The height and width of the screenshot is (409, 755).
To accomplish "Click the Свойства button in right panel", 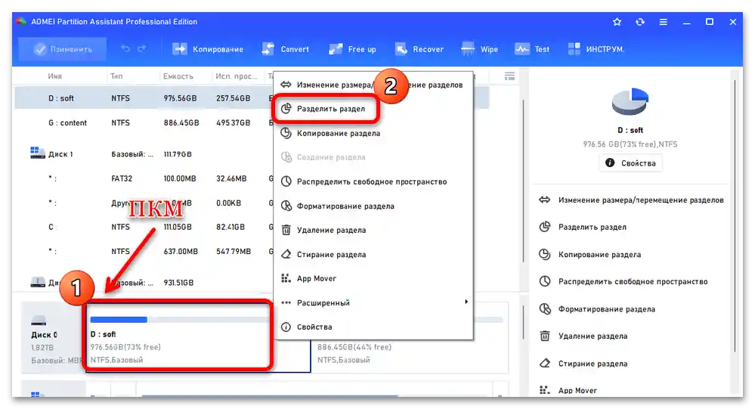I will click(x=630, y=163).
